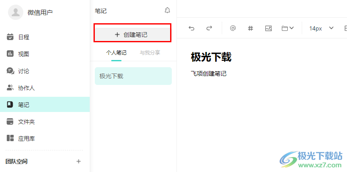This screenshot has height=172, width=347.
Task: Select the 极光下载 note in list
Action: [133, 76]
